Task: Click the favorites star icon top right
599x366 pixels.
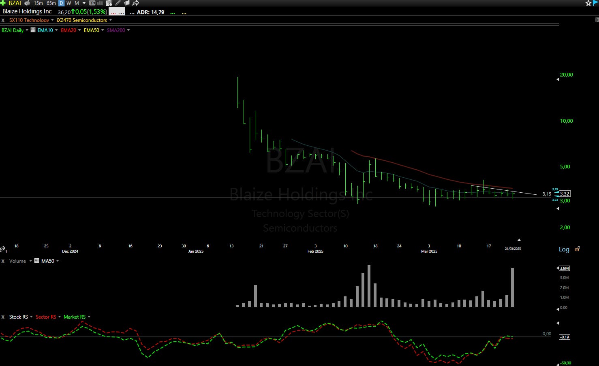Action: coord(588,3)
